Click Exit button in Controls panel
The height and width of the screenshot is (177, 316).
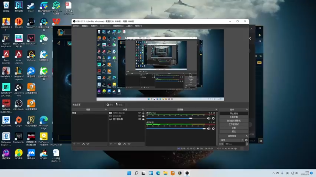point(233,131)
